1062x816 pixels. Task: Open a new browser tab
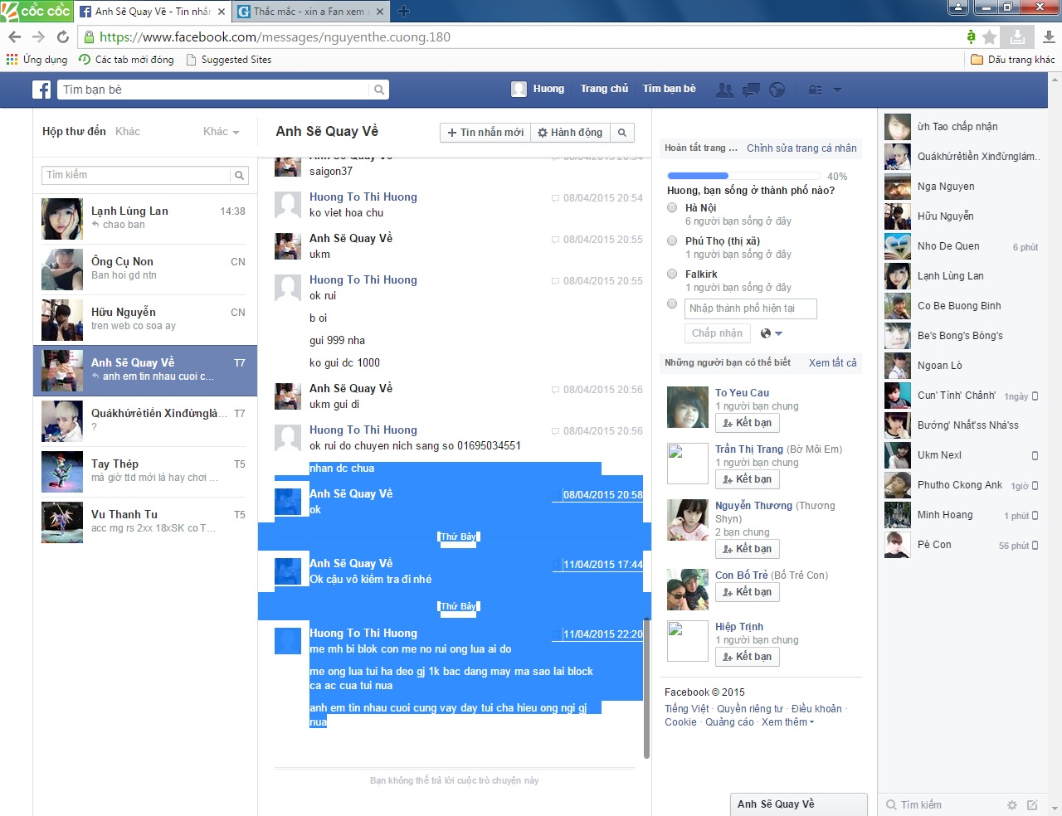(403, 11)
